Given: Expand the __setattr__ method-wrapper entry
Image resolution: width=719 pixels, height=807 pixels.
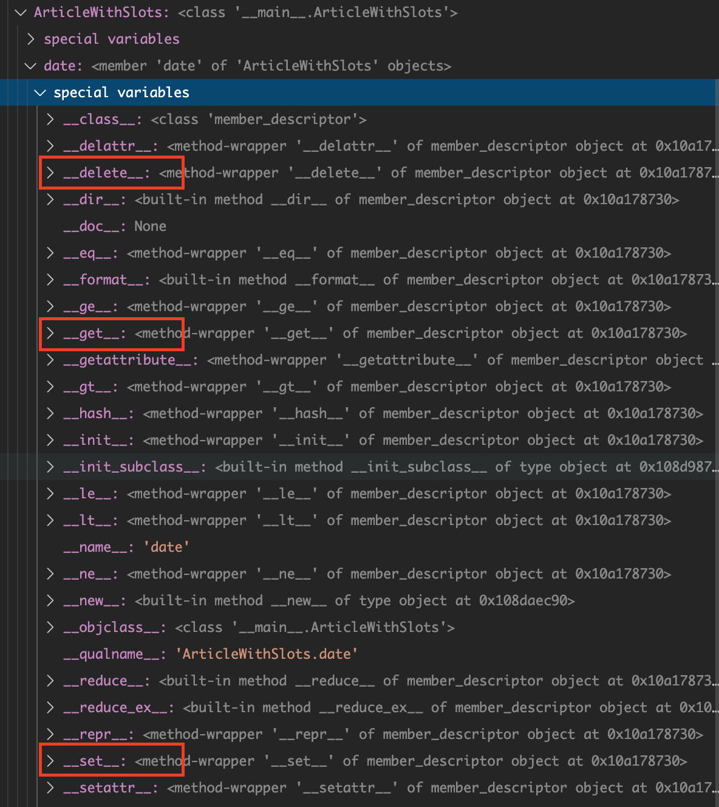Looking at the screenshot, I should point(50,787).
